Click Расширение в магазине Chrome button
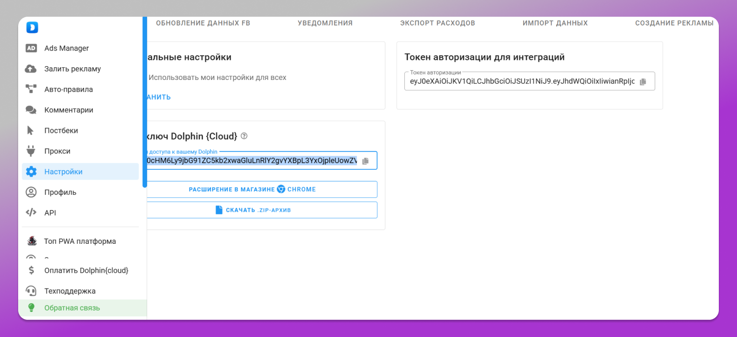The image size is (737, 337). 258,189
